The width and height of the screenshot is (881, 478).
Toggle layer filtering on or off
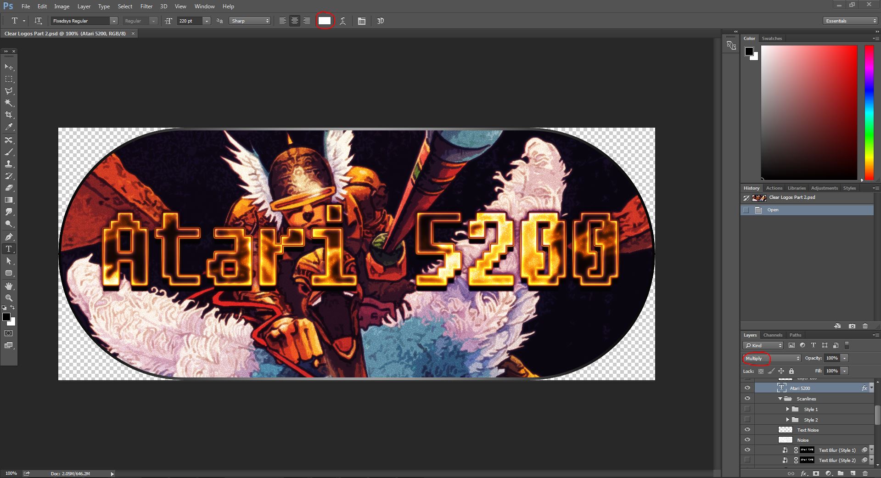(847, 345)
